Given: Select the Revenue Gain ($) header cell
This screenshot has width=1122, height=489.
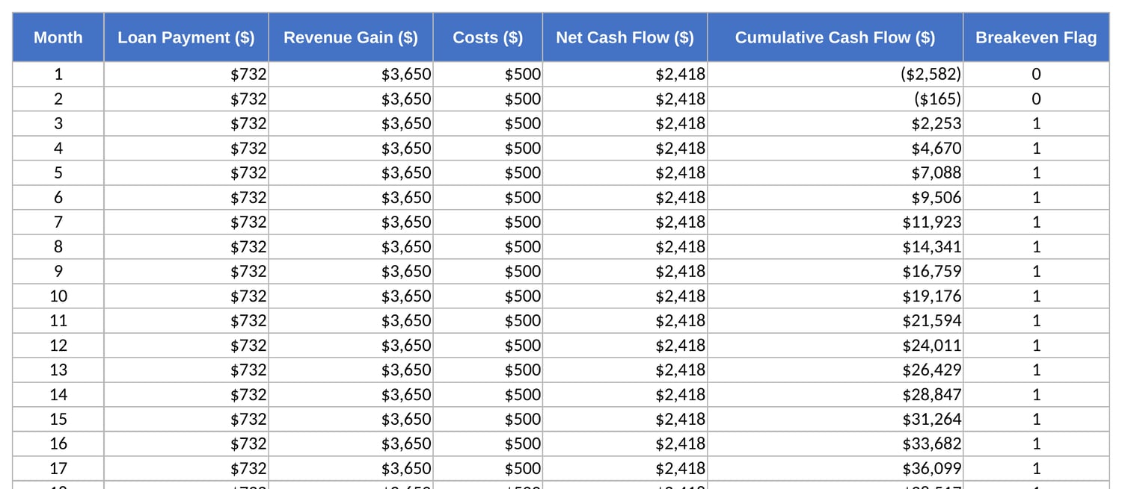Looking at the screenshot, I should [351, 37].
